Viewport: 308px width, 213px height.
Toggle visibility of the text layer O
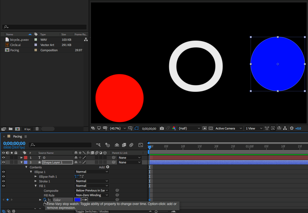click(4, 158)
